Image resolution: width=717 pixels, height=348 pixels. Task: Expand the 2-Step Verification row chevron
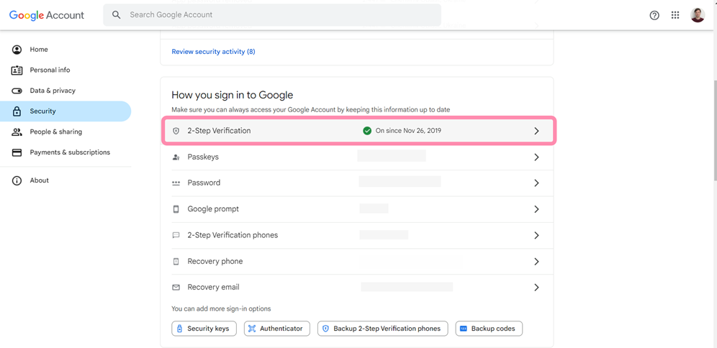click(x=537, y=131)
